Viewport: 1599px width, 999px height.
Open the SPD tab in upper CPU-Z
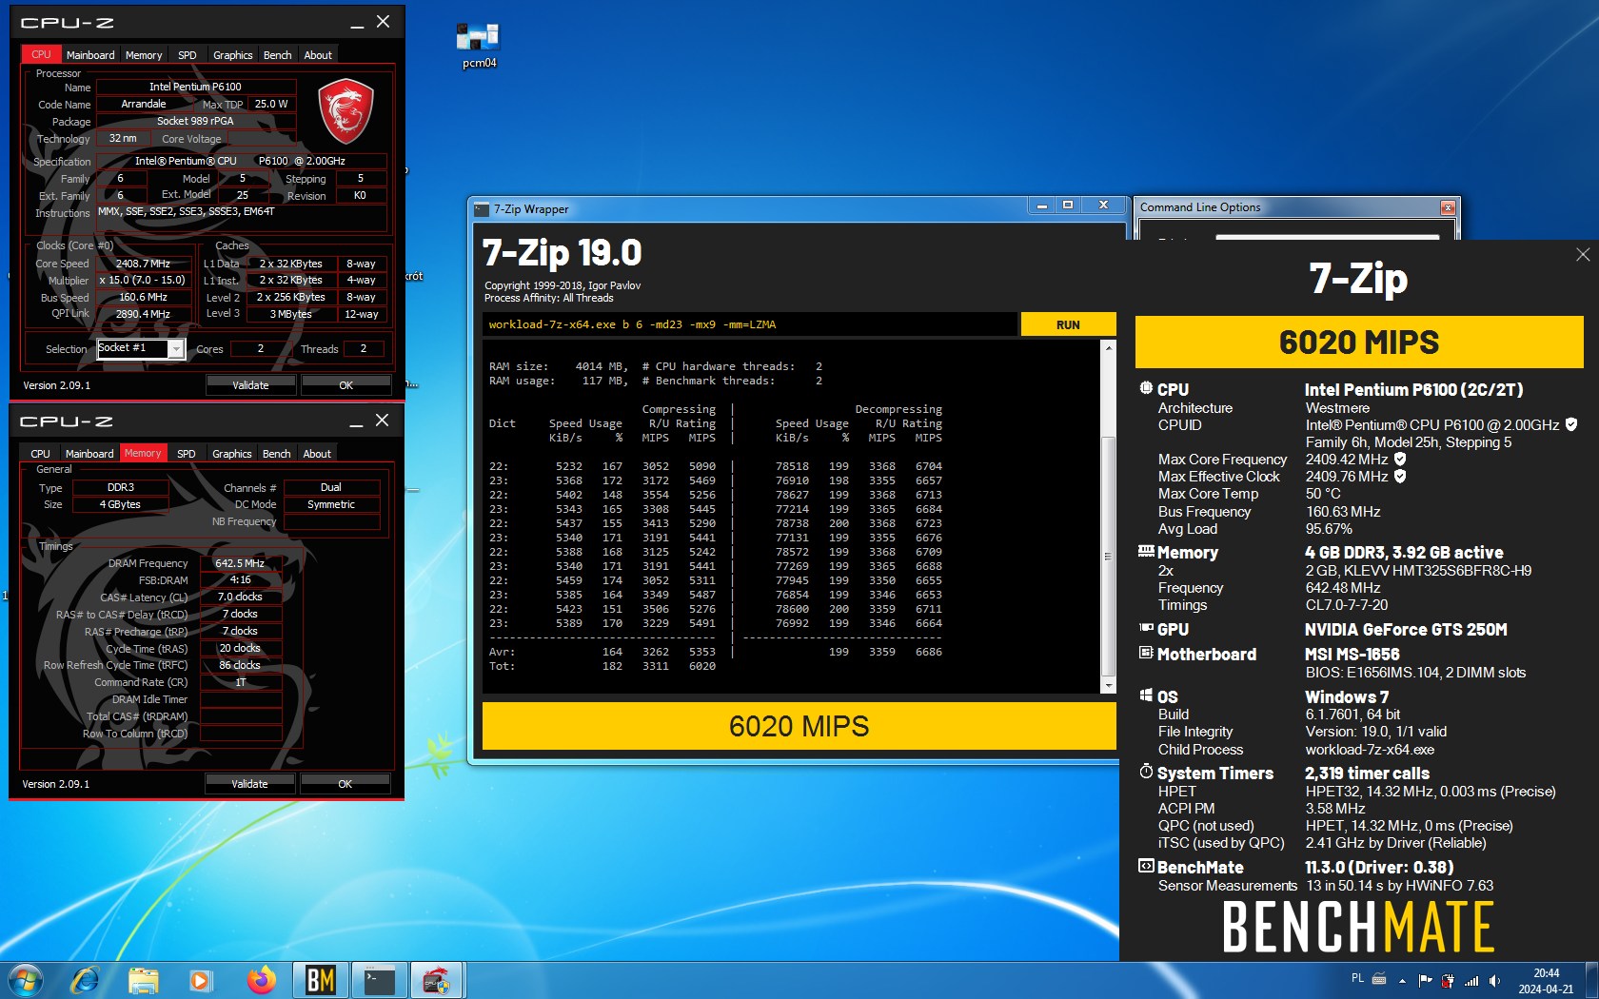tap(188, 55)
